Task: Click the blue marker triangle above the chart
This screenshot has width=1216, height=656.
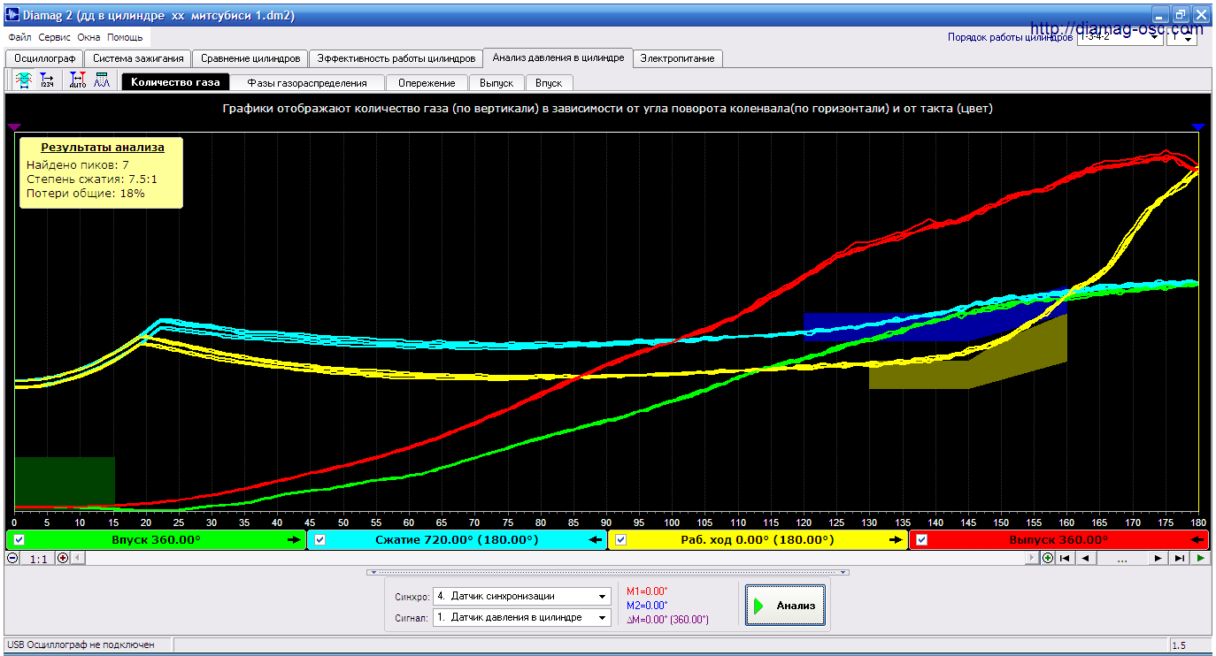Action: [1198, 127]
